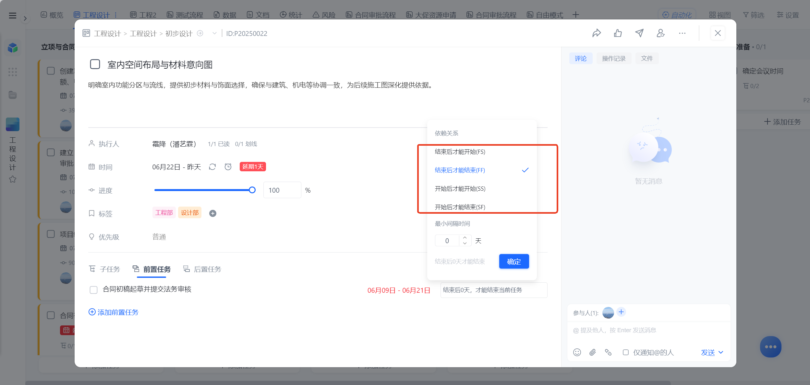Open the folder icon in left sidebar
The height and width of the screenshot is (385, 810).
point(13,95)
